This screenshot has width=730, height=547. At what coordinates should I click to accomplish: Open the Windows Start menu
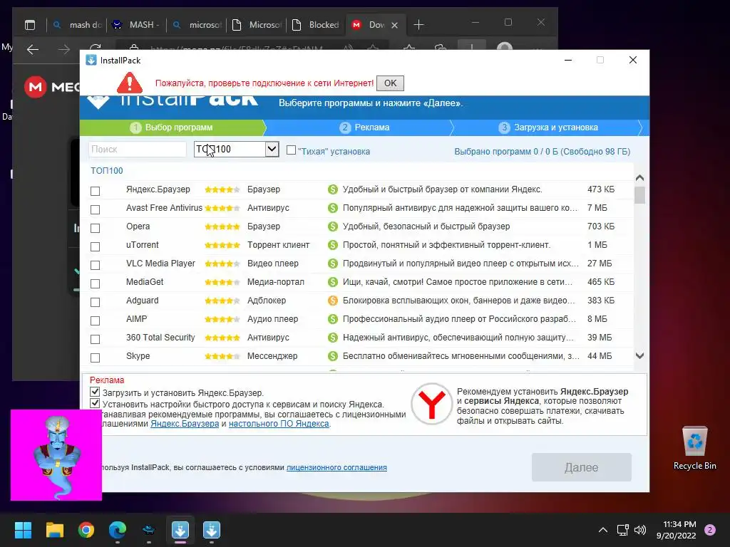point(23,530)
